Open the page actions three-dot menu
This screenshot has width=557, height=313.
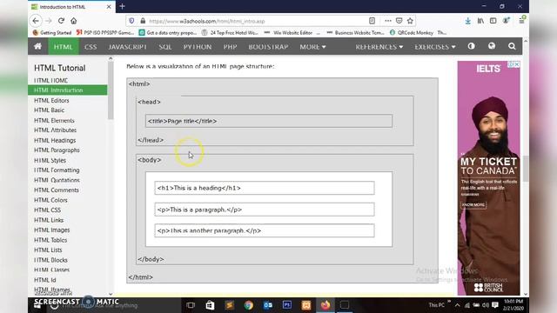click(388, 21)
